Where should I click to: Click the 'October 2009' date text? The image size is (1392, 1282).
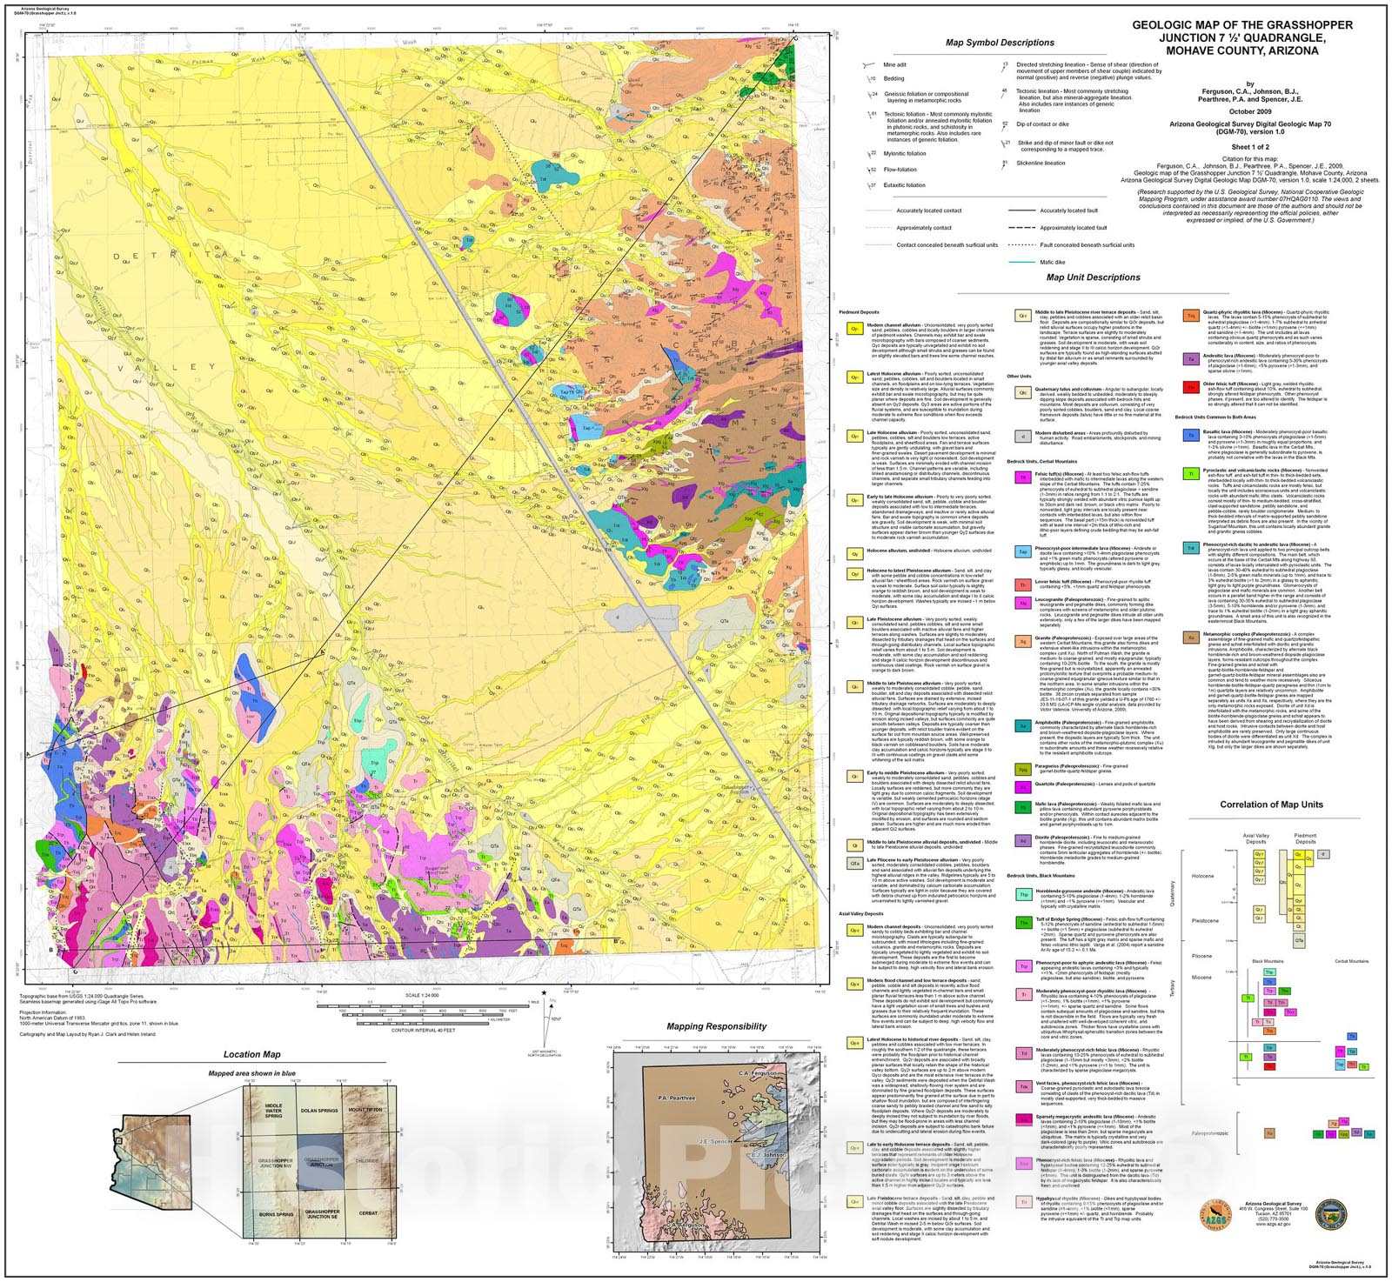tap(1250, 111)
